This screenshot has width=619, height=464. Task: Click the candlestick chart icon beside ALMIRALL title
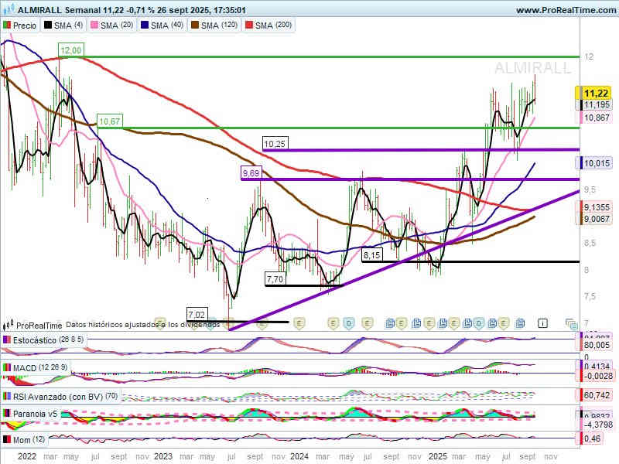pos(9,9)
